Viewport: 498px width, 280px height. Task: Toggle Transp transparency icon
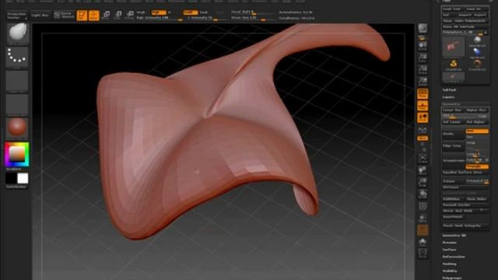point(423,219)
